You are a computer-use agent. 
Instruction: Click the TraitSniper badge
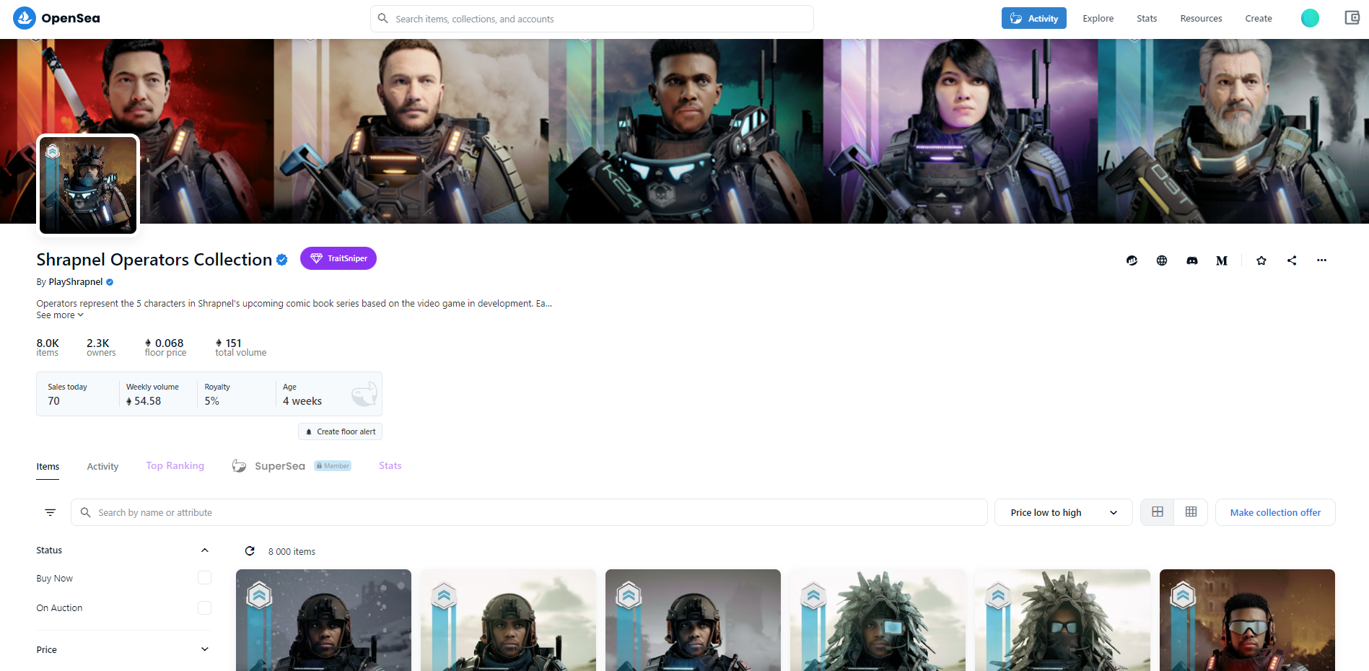pyautogui.click(x=338, y=258)
